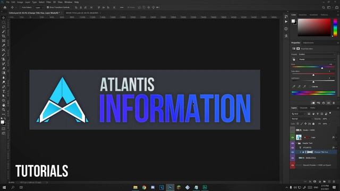Switch to the Swatches tab
This screenshot has width=340, height=191.
[303, 15]
